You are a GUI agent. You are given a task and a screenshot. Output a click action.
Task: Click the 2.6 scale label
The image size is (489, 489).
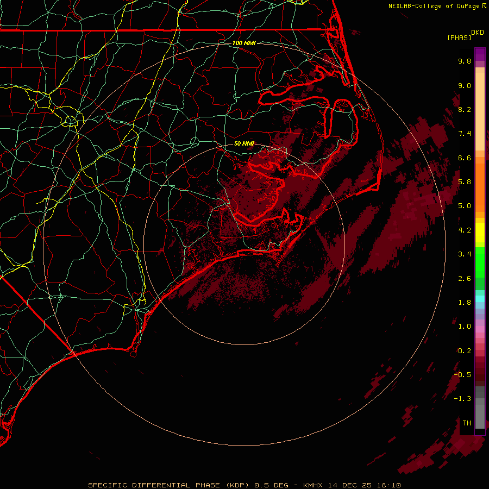tap(465, 279)
